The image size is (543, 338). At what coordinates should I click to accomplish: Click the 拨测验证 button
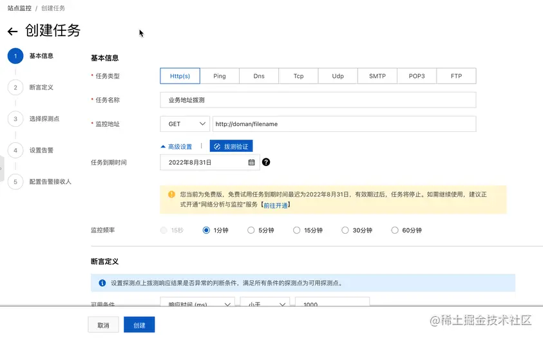point(231,146)
